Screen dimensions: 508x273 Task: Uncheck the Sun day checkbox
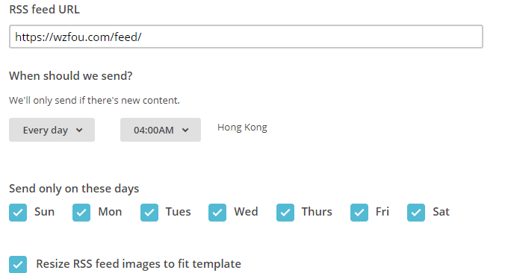tap(18, 213)
